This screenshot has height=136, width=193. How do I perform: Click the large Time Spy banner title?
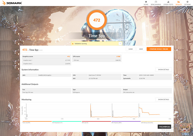tap(97, 36)
